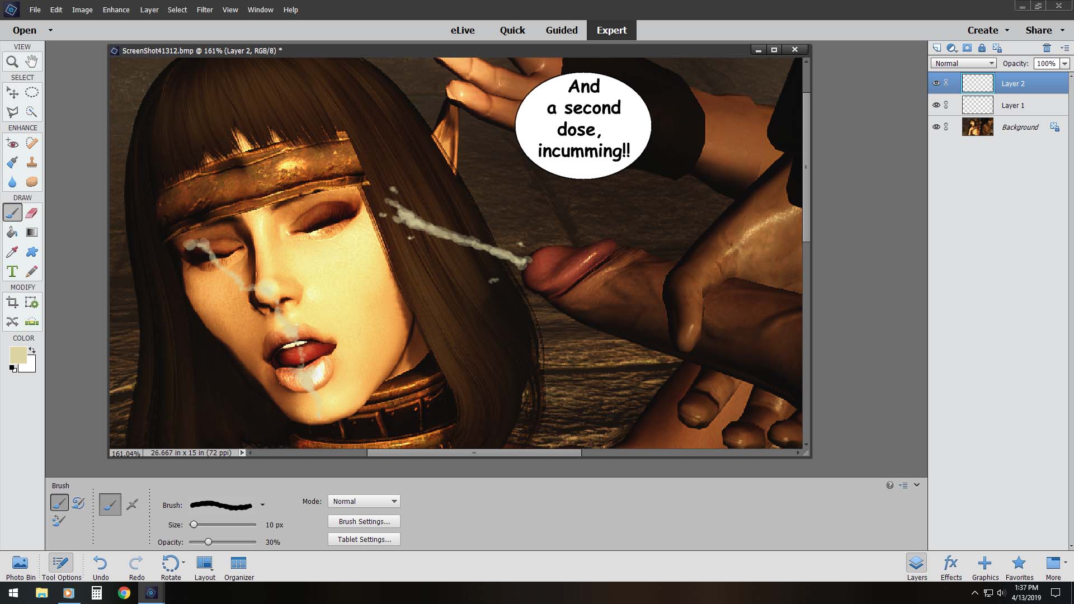This screenshot has height=604, width=1074.
Task: Open the layer Opacity dropdown arrow
Action: click(x=1064, y=63)
